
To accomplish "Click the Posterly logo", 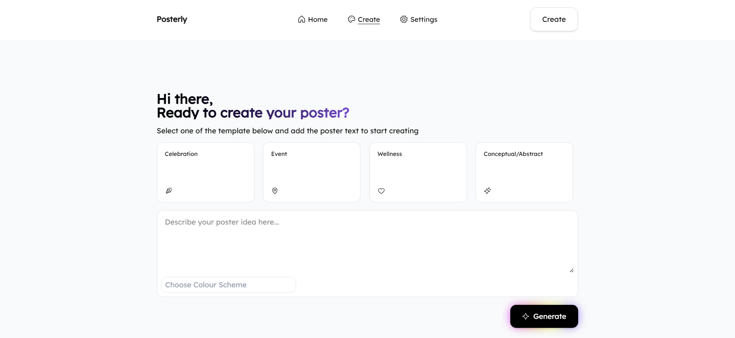I will (172, 19).
